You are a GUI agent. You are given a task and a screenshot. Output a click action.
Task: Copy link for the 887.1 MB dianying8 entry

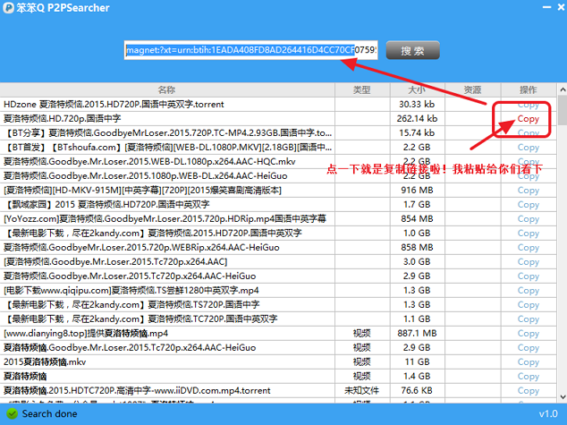(x=528, y=334)
